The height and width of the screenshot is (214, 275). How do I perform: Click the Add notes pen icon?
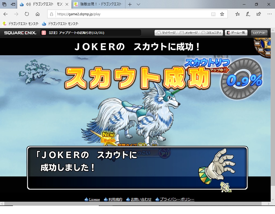tap(248, 14)
